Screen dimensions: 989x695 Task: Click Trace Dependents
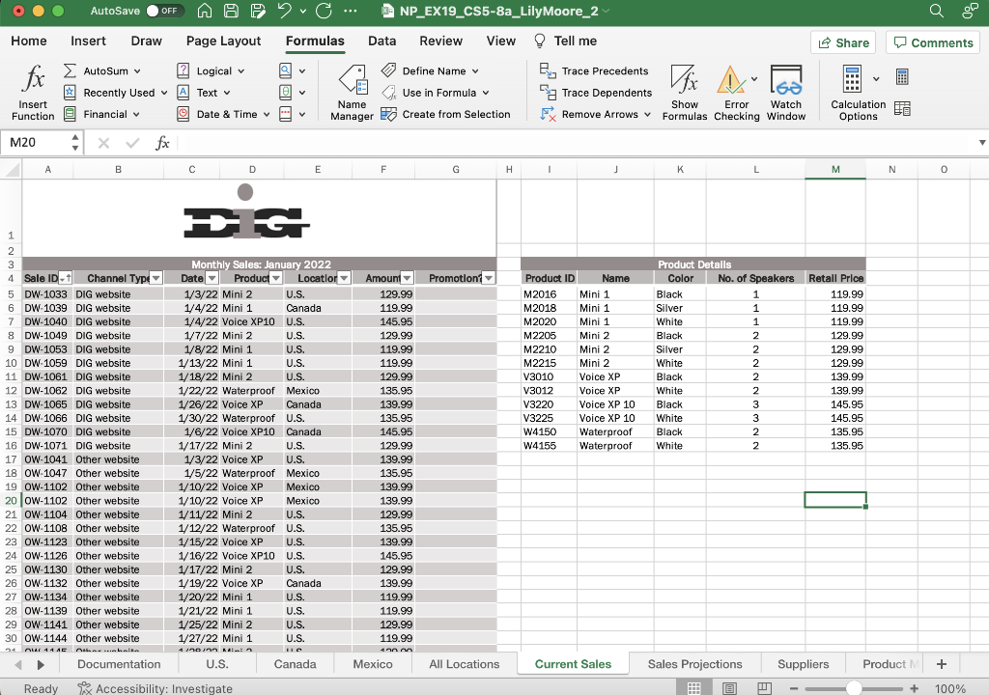click(596, 92)
